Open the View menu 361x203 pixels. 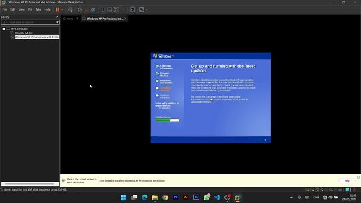pyautogui.click(x=21, y=10)
